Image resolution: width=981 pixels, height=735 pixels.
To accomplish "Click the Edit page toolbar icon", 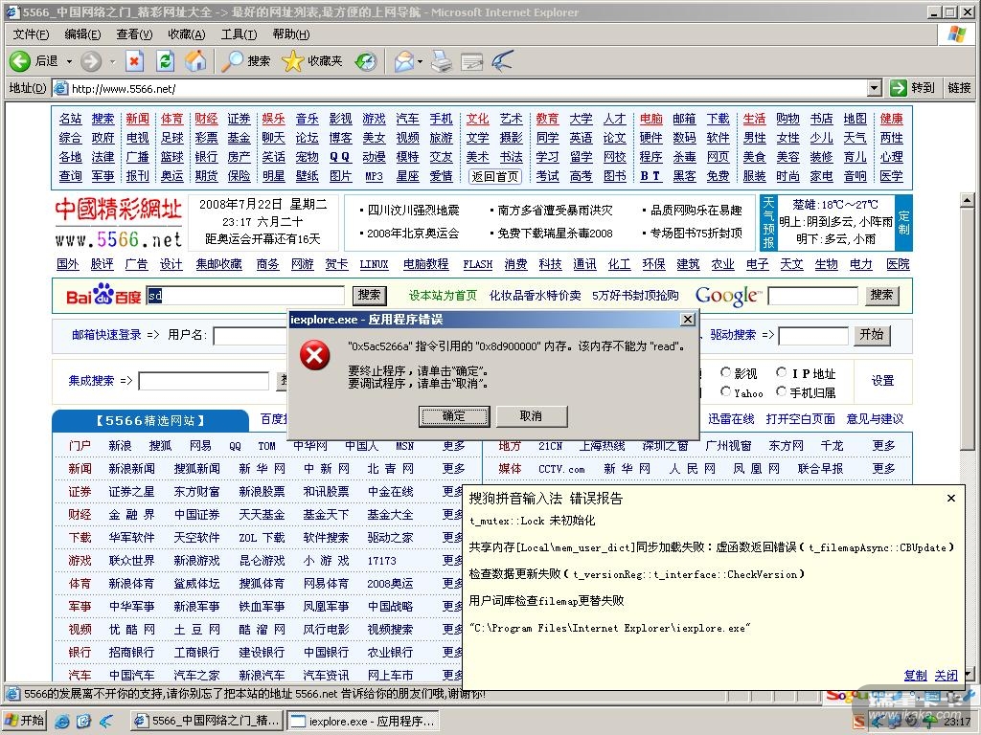I will click(x=471, y=61).
